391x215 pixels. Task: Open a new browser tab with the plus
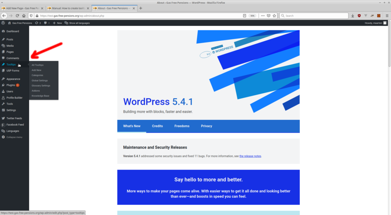(x=141, y=8)
